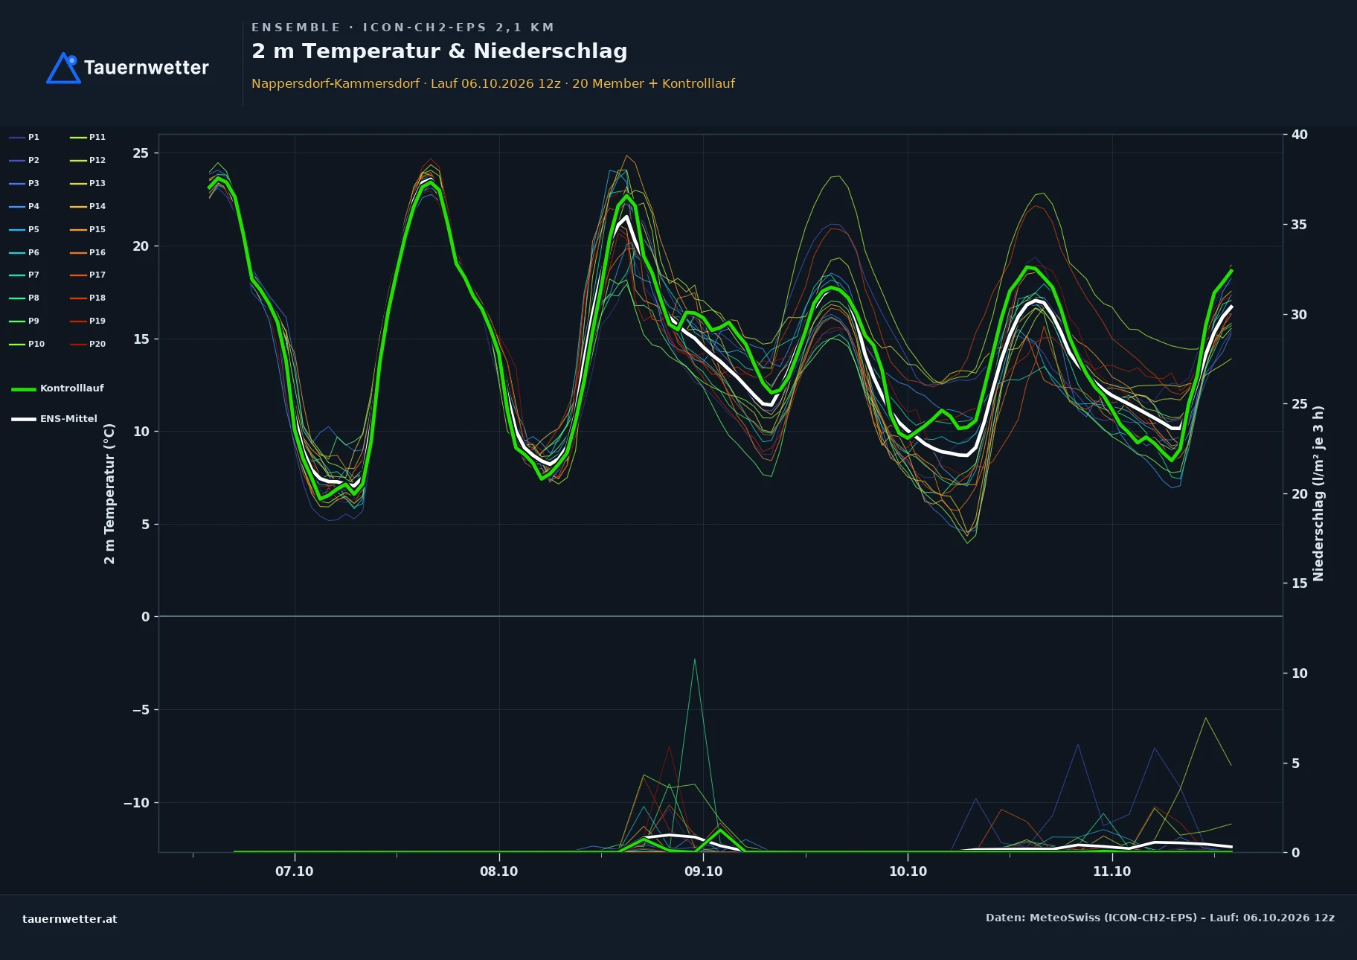Click the ENSEMBLE ICON-CH2-EPS 2,1 KM header
1357x960 pixels.
coord(402,28)
